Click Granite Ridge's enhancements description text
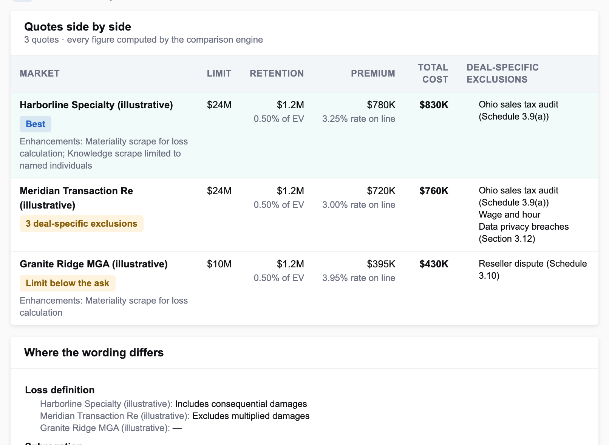Screen dimensions: 609x445 (104, 307)
